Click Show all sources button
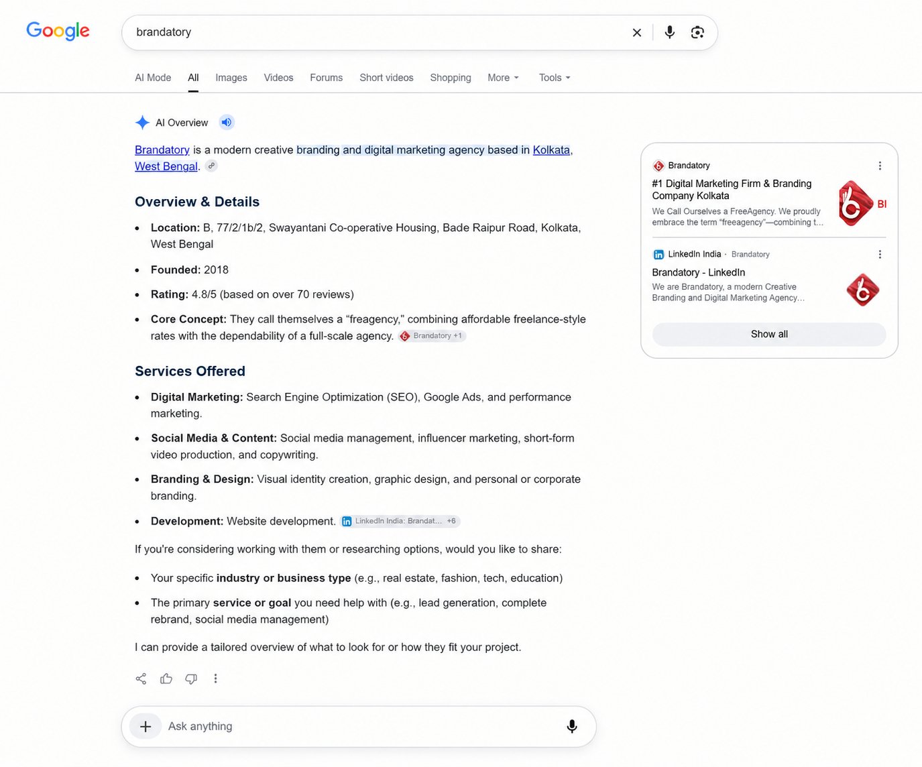 (769, 335)
